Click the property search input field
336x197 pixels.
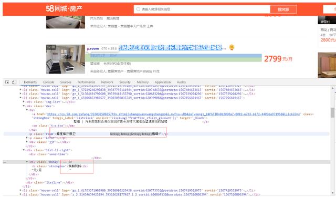pos(202,9)
